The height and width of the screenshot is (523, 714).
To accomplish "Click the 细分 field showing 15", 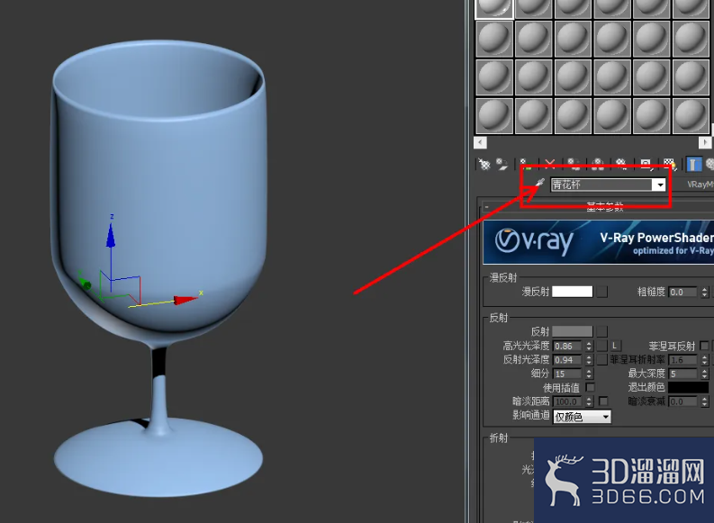I will [567, 374].
